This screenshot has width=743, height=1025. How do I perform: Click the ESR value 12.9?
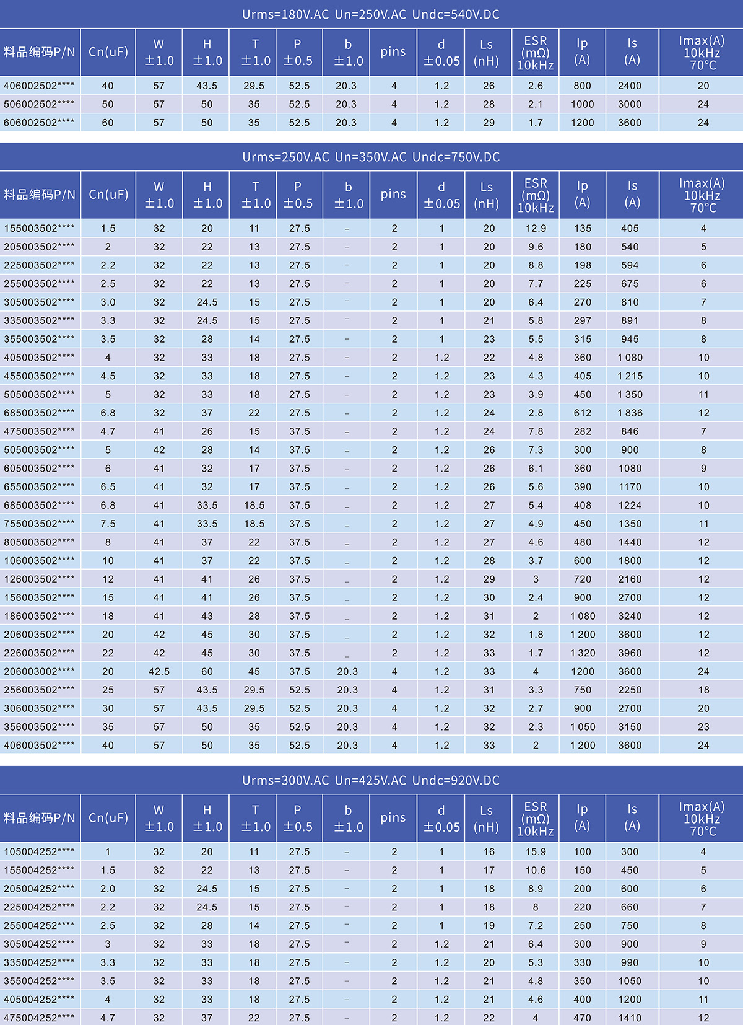tap(536, 229)
